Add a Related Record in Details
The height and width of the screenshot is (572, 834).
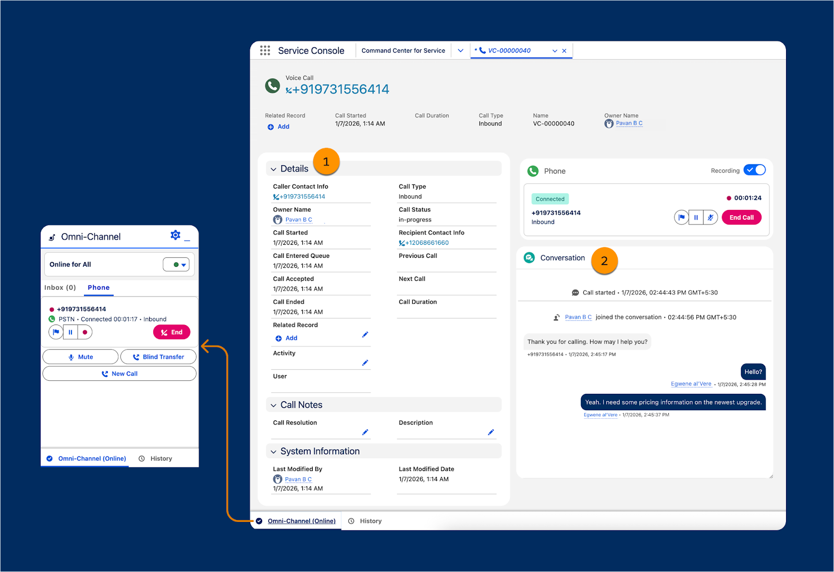click(286, 338)
